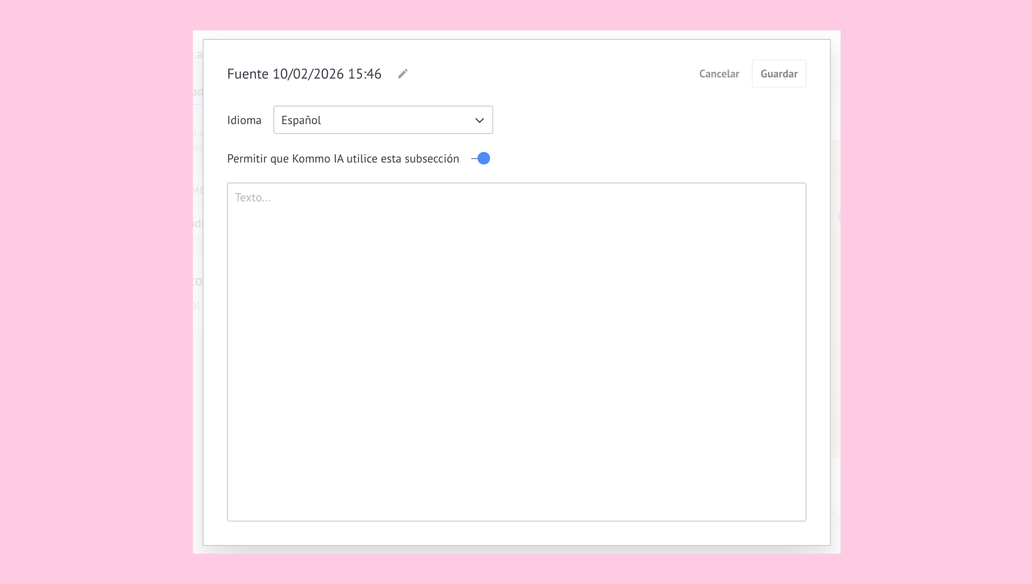Click inside the Texto... text area

(x=516, y=352)
